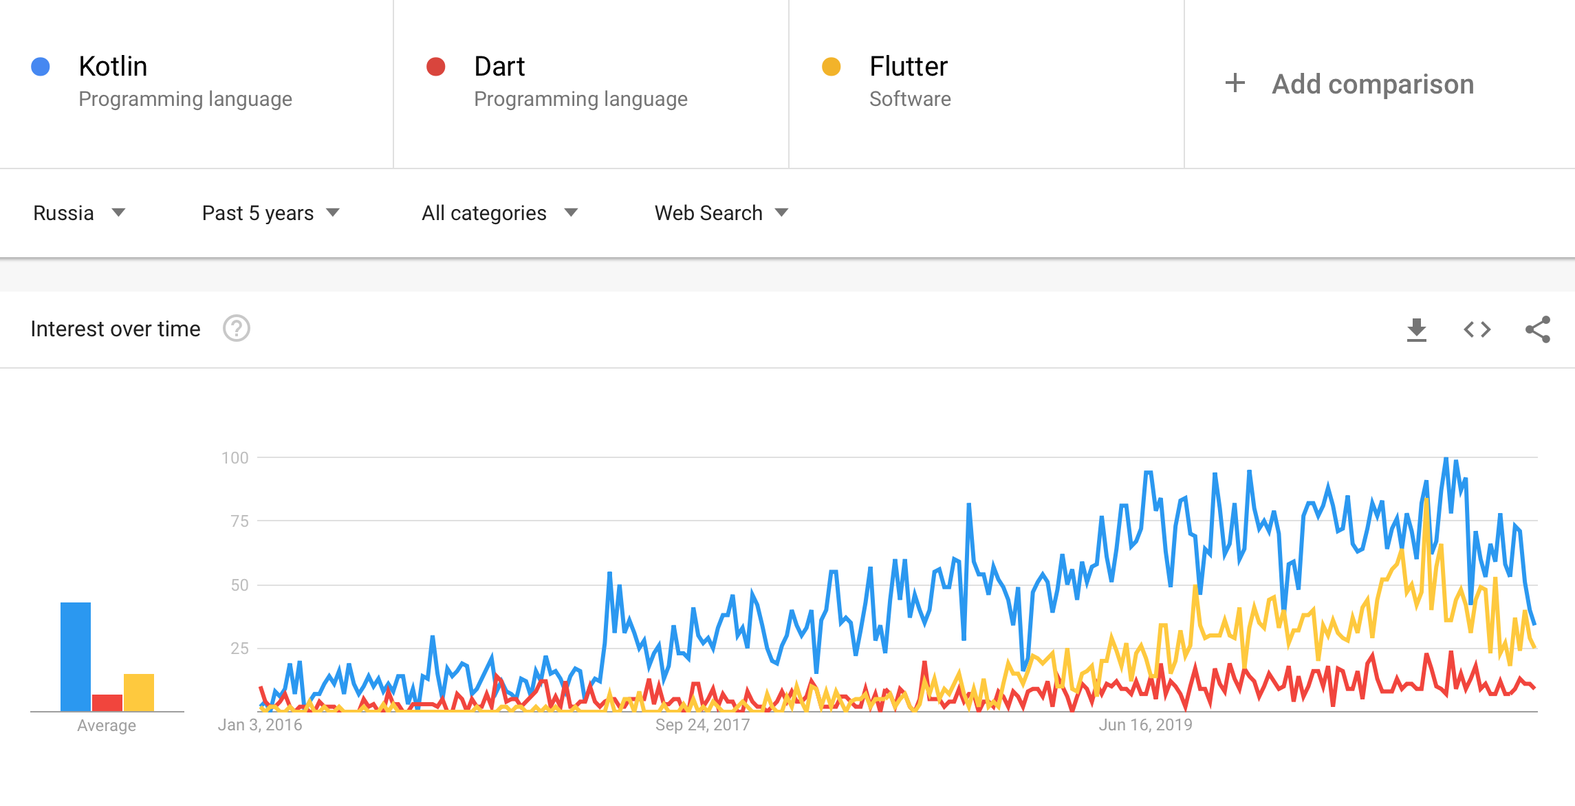Edit the Flutter search term
1575x806 pixels.
[x=909, y=67]
